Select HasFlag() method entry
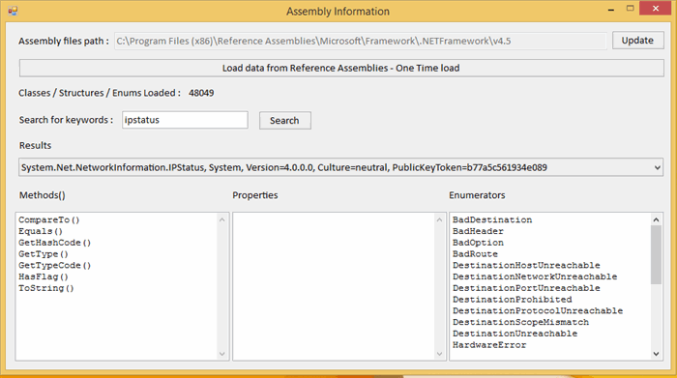 click(44, 276)
